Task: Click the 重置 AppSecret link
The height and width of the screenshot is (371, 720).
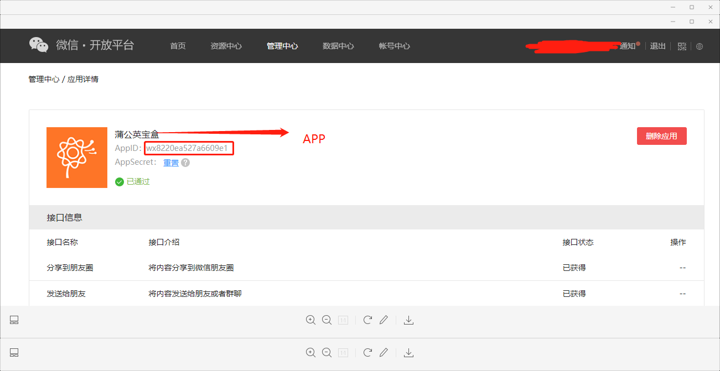Action: [x=171, y=163]
